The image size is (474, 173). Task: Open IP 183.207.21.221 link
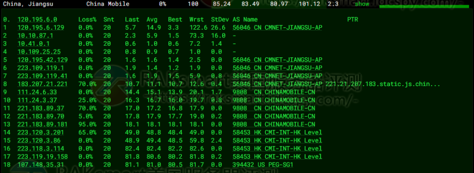pos(43,84)
